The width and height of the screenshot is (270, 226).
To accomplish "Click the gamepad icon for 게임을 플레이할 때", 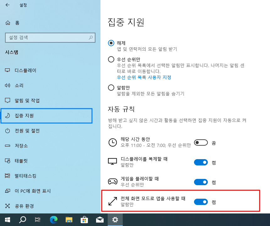I will [x=113, y=181].
